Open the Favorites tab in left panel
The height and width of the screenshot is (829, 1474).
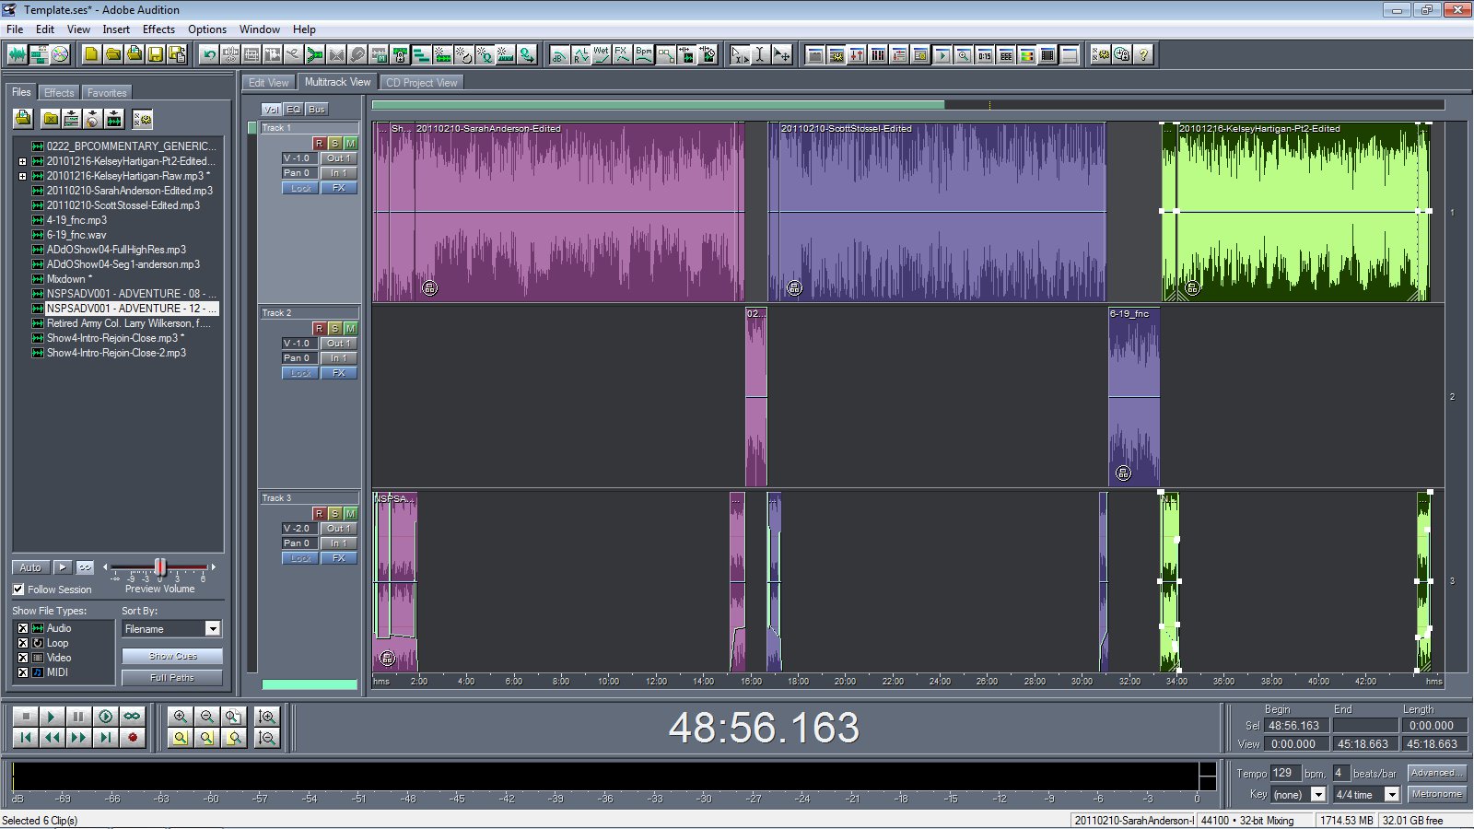point(107,93)
